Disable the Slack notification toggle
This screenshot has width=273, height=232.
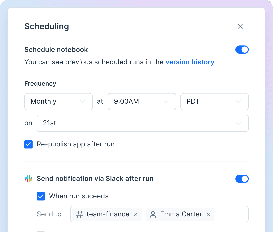tap(242, 179)
